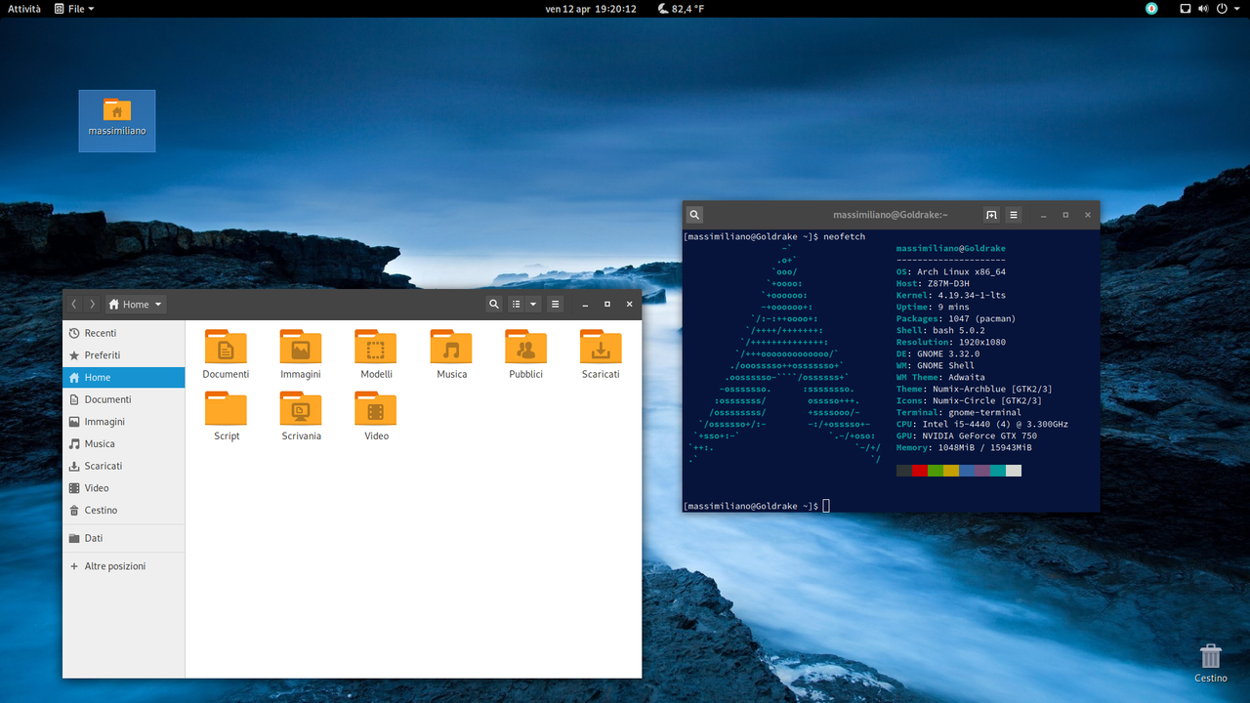Click the volume icon in the top bar

point(1203,9)
